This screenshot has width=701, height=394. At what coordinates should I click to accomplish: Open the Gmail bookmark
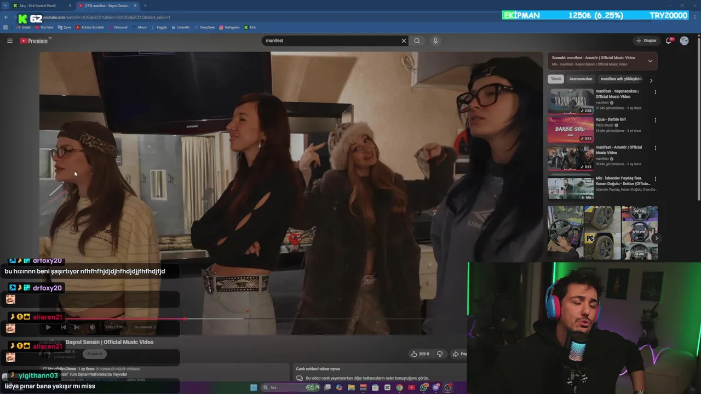click(22, 27)
